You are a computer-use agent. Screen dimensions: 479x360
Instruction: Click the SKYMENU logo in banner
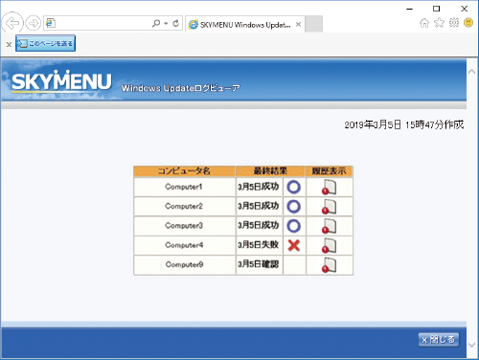(x=61, y=80)
